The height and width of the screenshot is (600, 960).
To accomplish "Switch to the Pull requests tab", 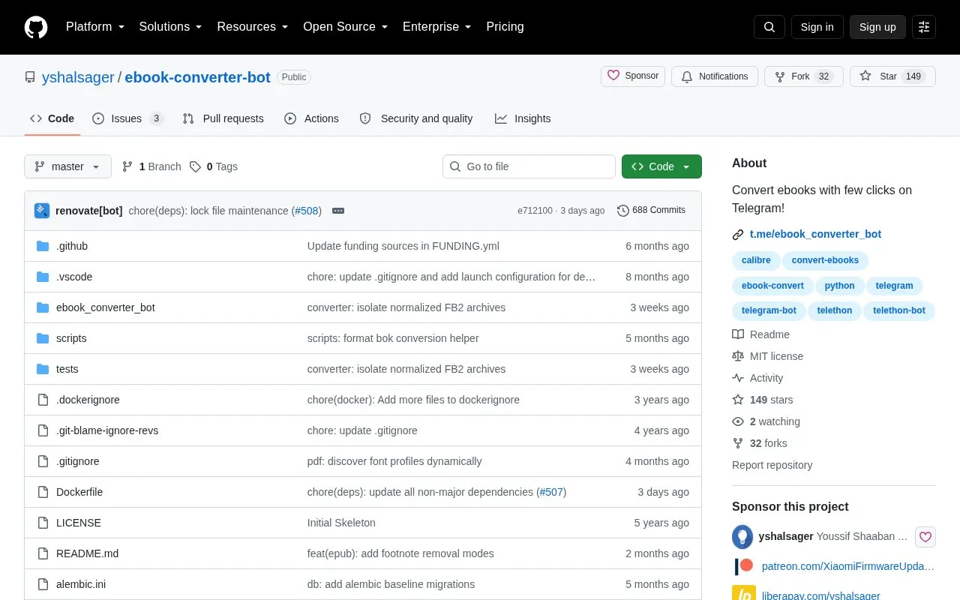I will click(223, 118).
